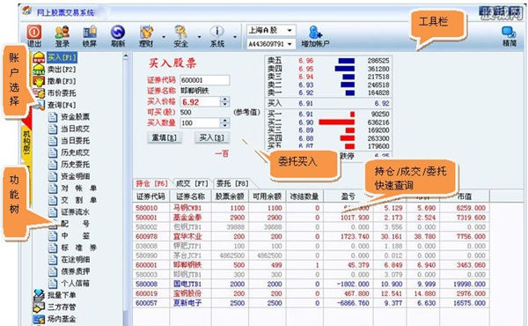Open 标准券 query item
528x326 pixels.
click(79, 248)
